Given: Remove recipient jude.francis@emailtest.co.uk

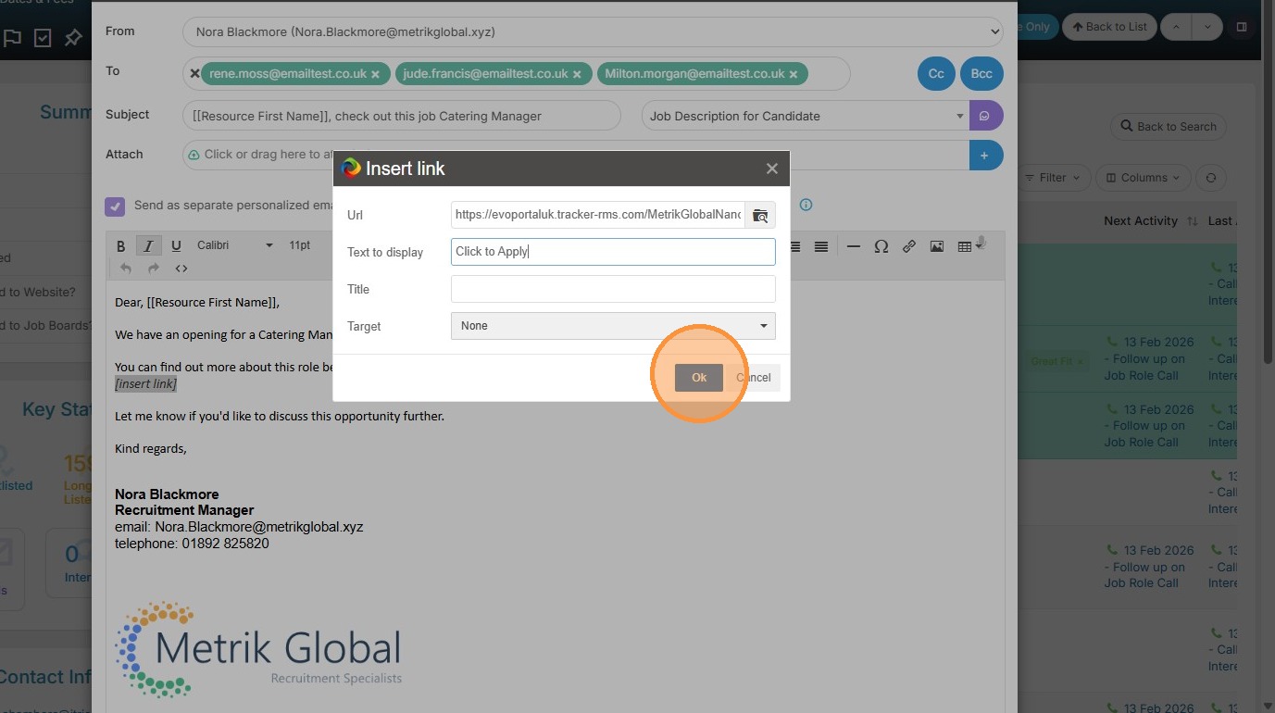Looking at the screenshot, I should (577, 74).
